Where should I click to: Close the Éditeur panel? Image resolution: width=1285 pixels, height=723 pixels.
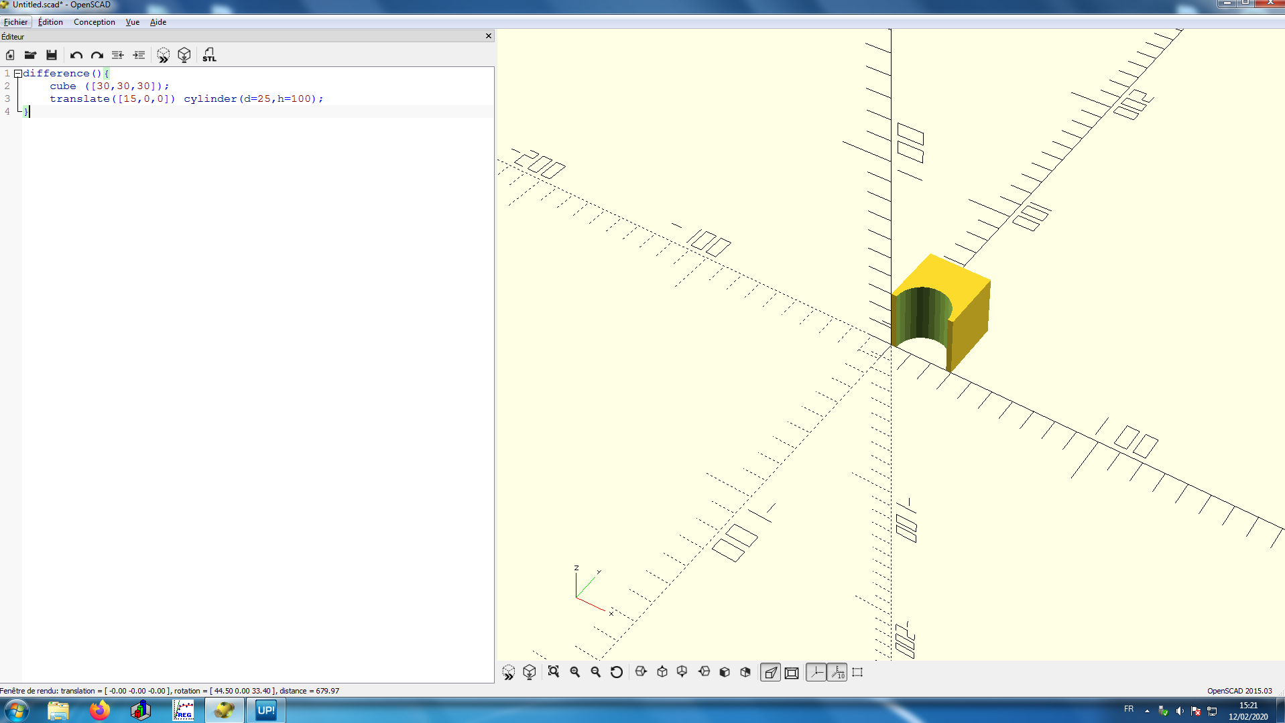pyautogui.click(x=488, y=36)
